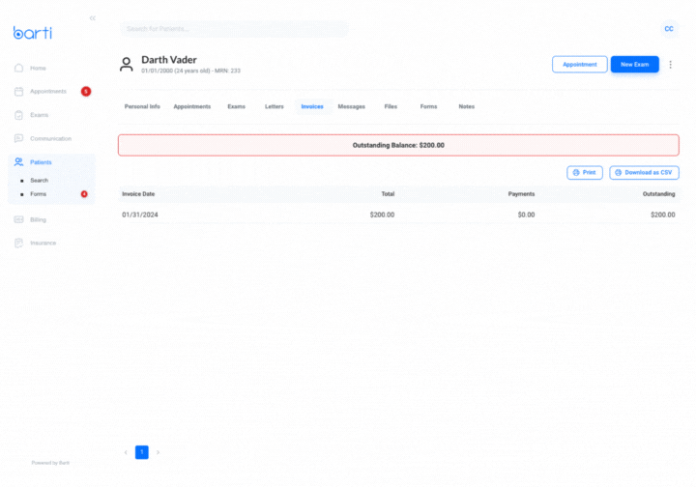
Task: Click the $0.00 payments cell
Action: [526, 215]
